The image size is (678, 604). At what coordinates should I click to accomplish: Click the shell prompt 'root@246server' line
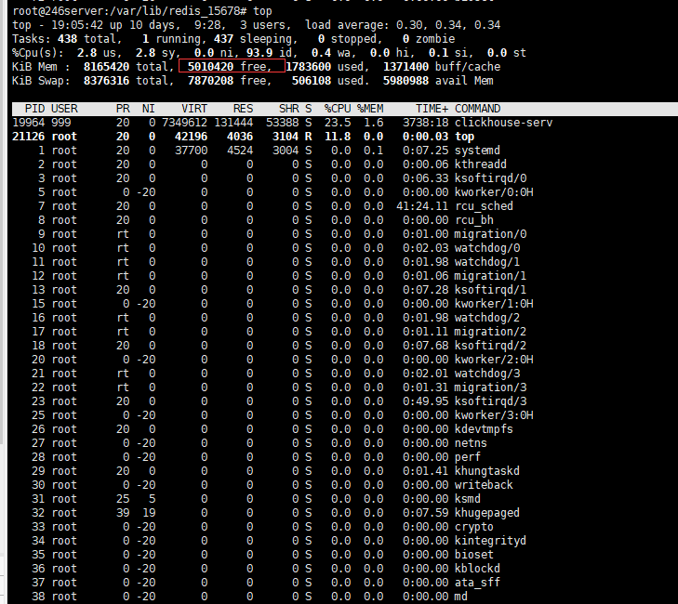click(x=142, y=11)
